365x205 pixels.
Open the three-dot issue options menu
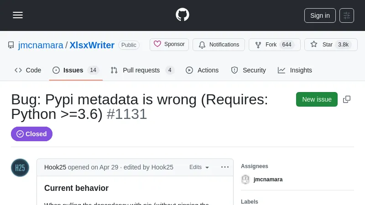click(224, 167)
